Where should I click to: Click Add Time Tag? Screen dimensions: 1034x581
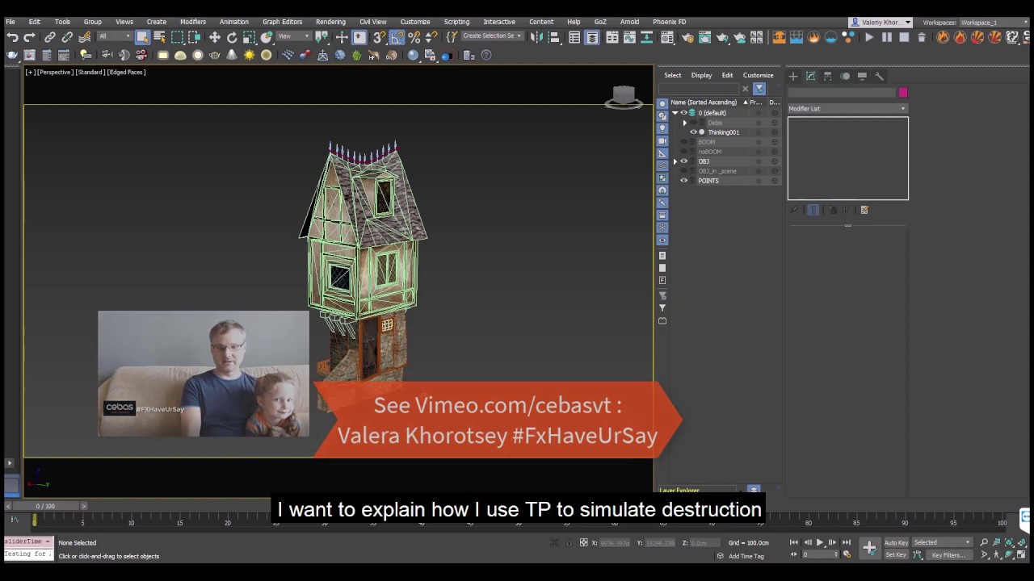(x=746, y=556)
